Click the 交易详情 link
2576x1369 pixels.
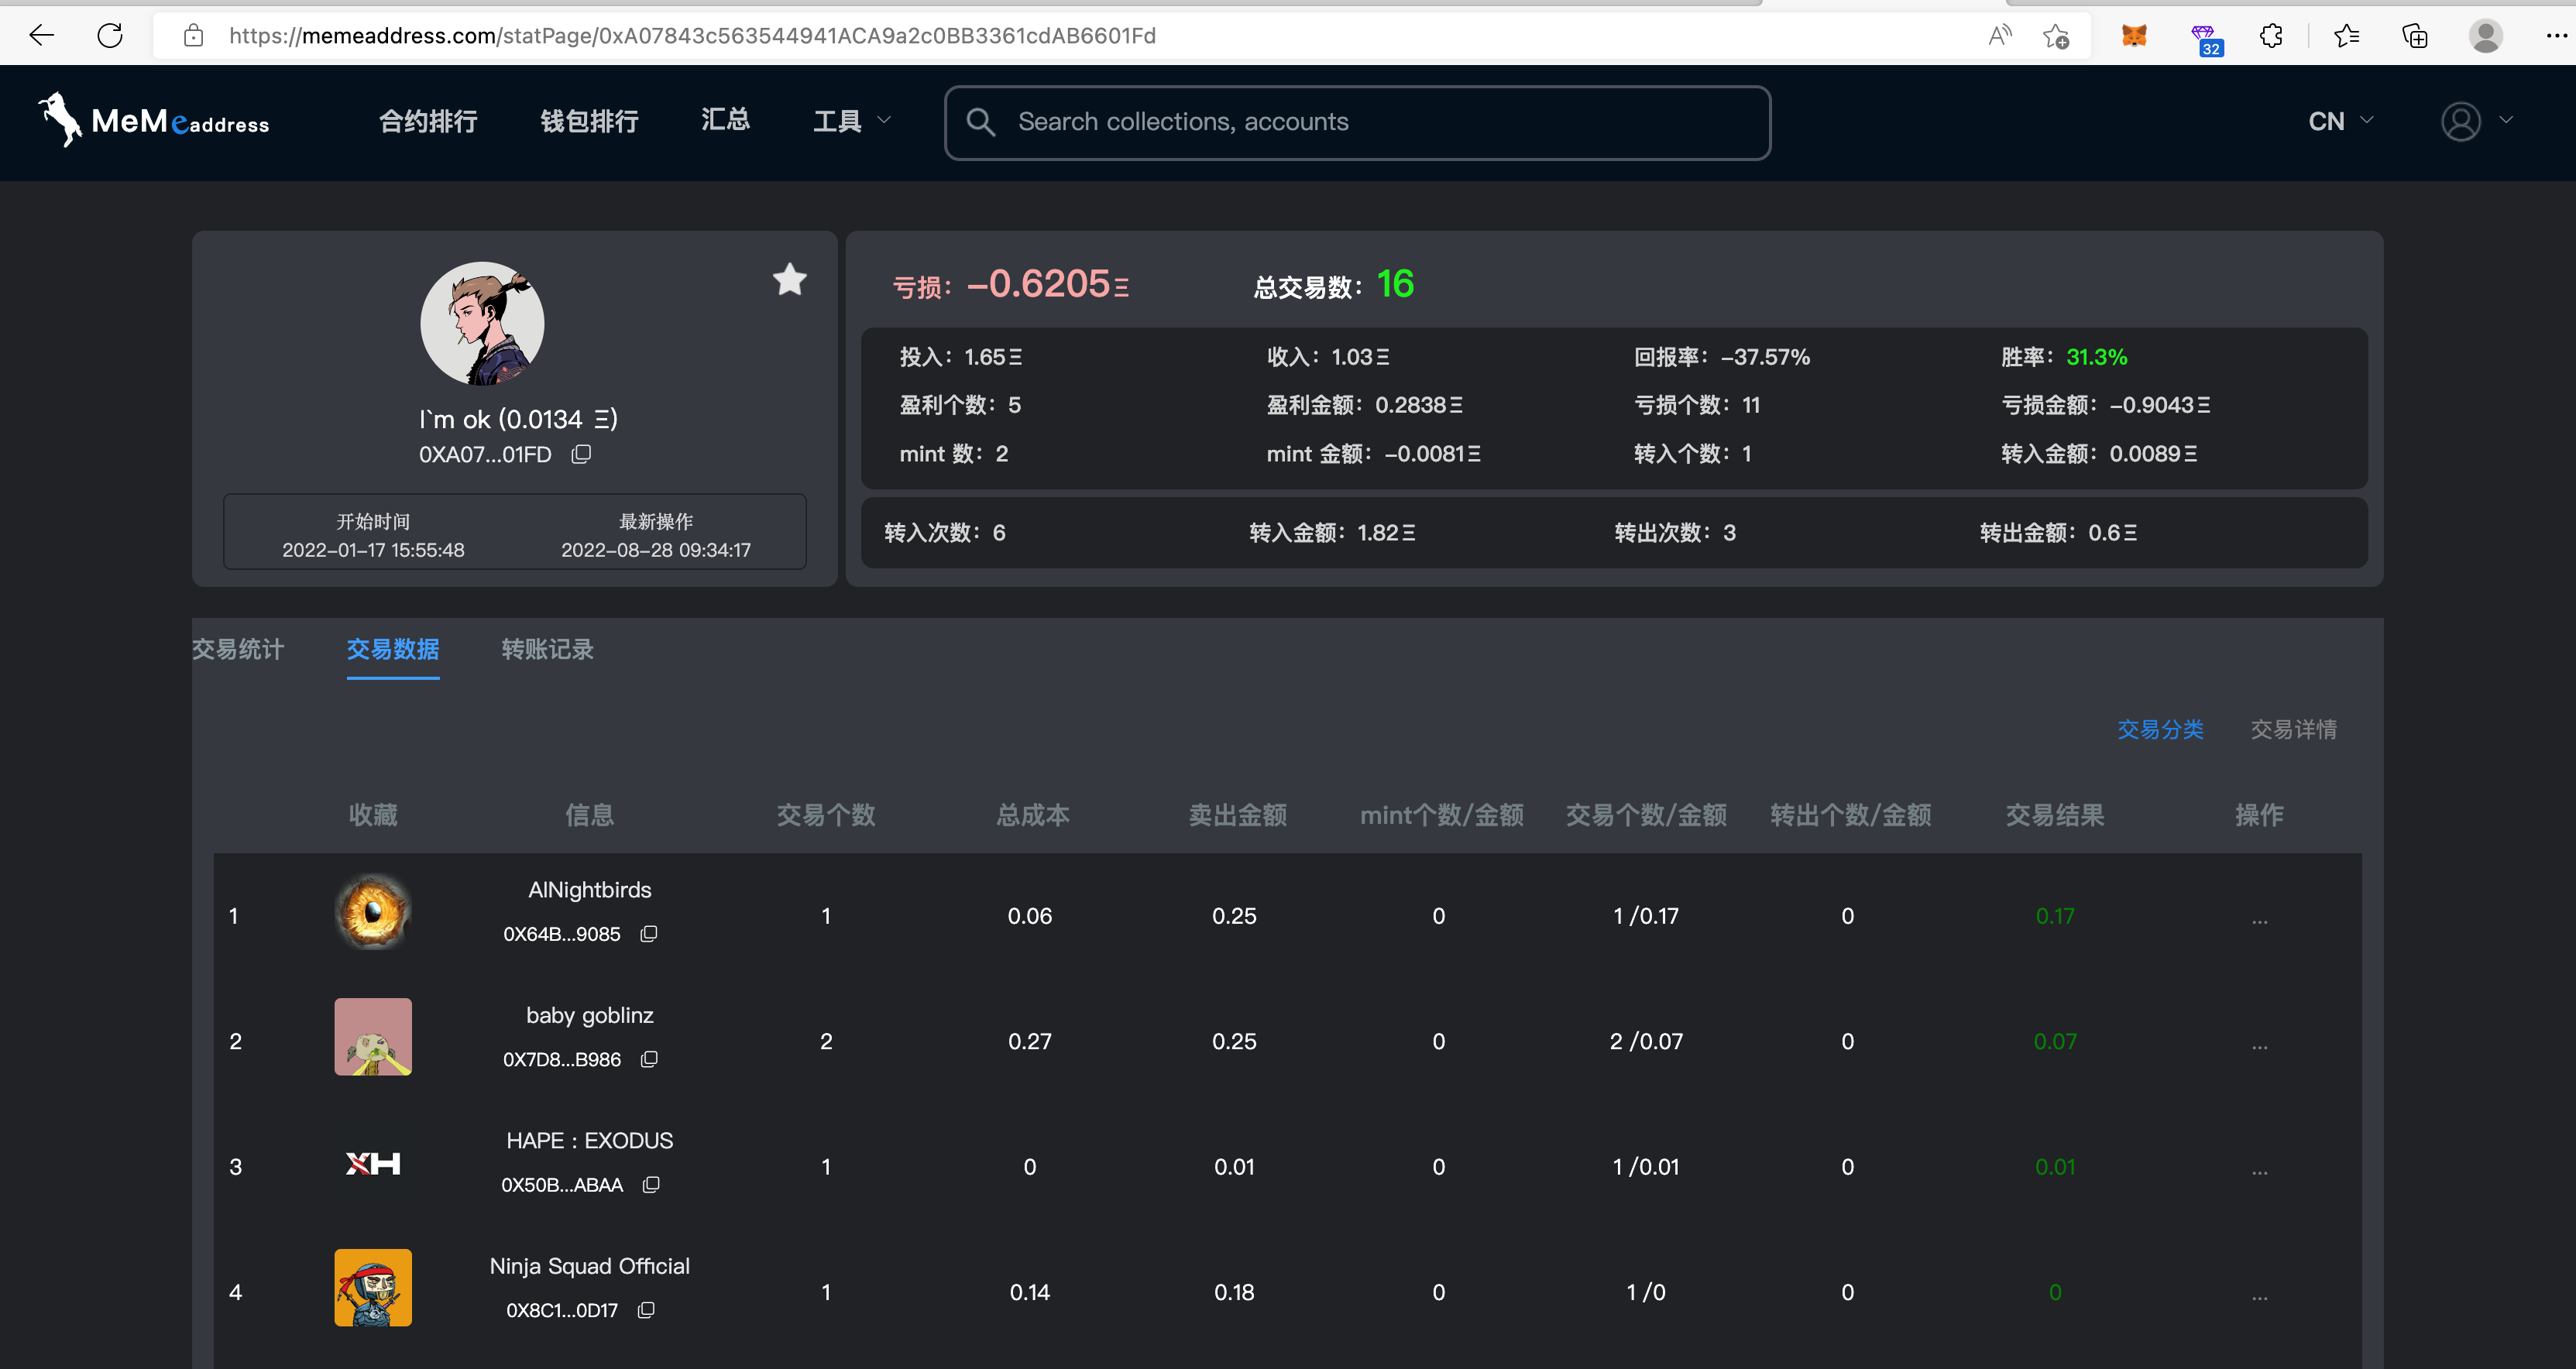(2294, 730)
